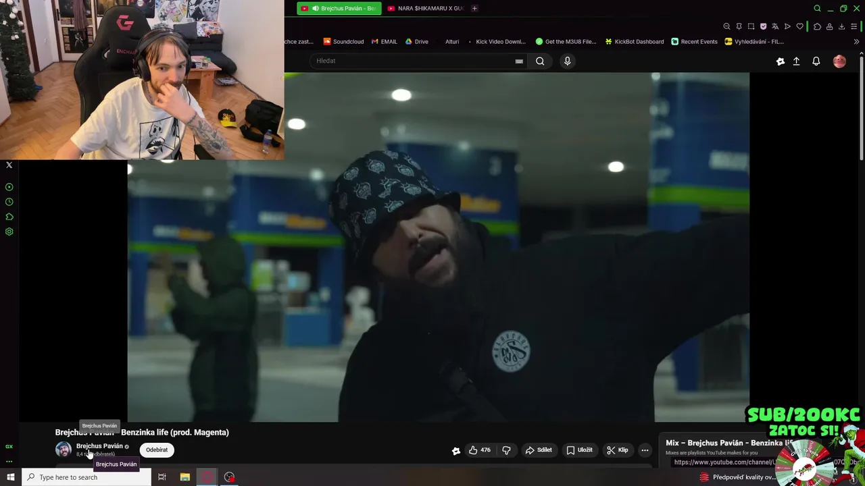This screenshot has width=865, height=486.
Task: Open the snapshot selection tool icon
Action: coord(751,26)
